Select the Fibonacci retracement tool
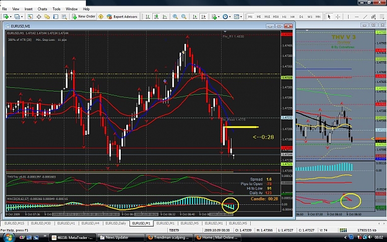387x242 pixels. tap(382, 17)
